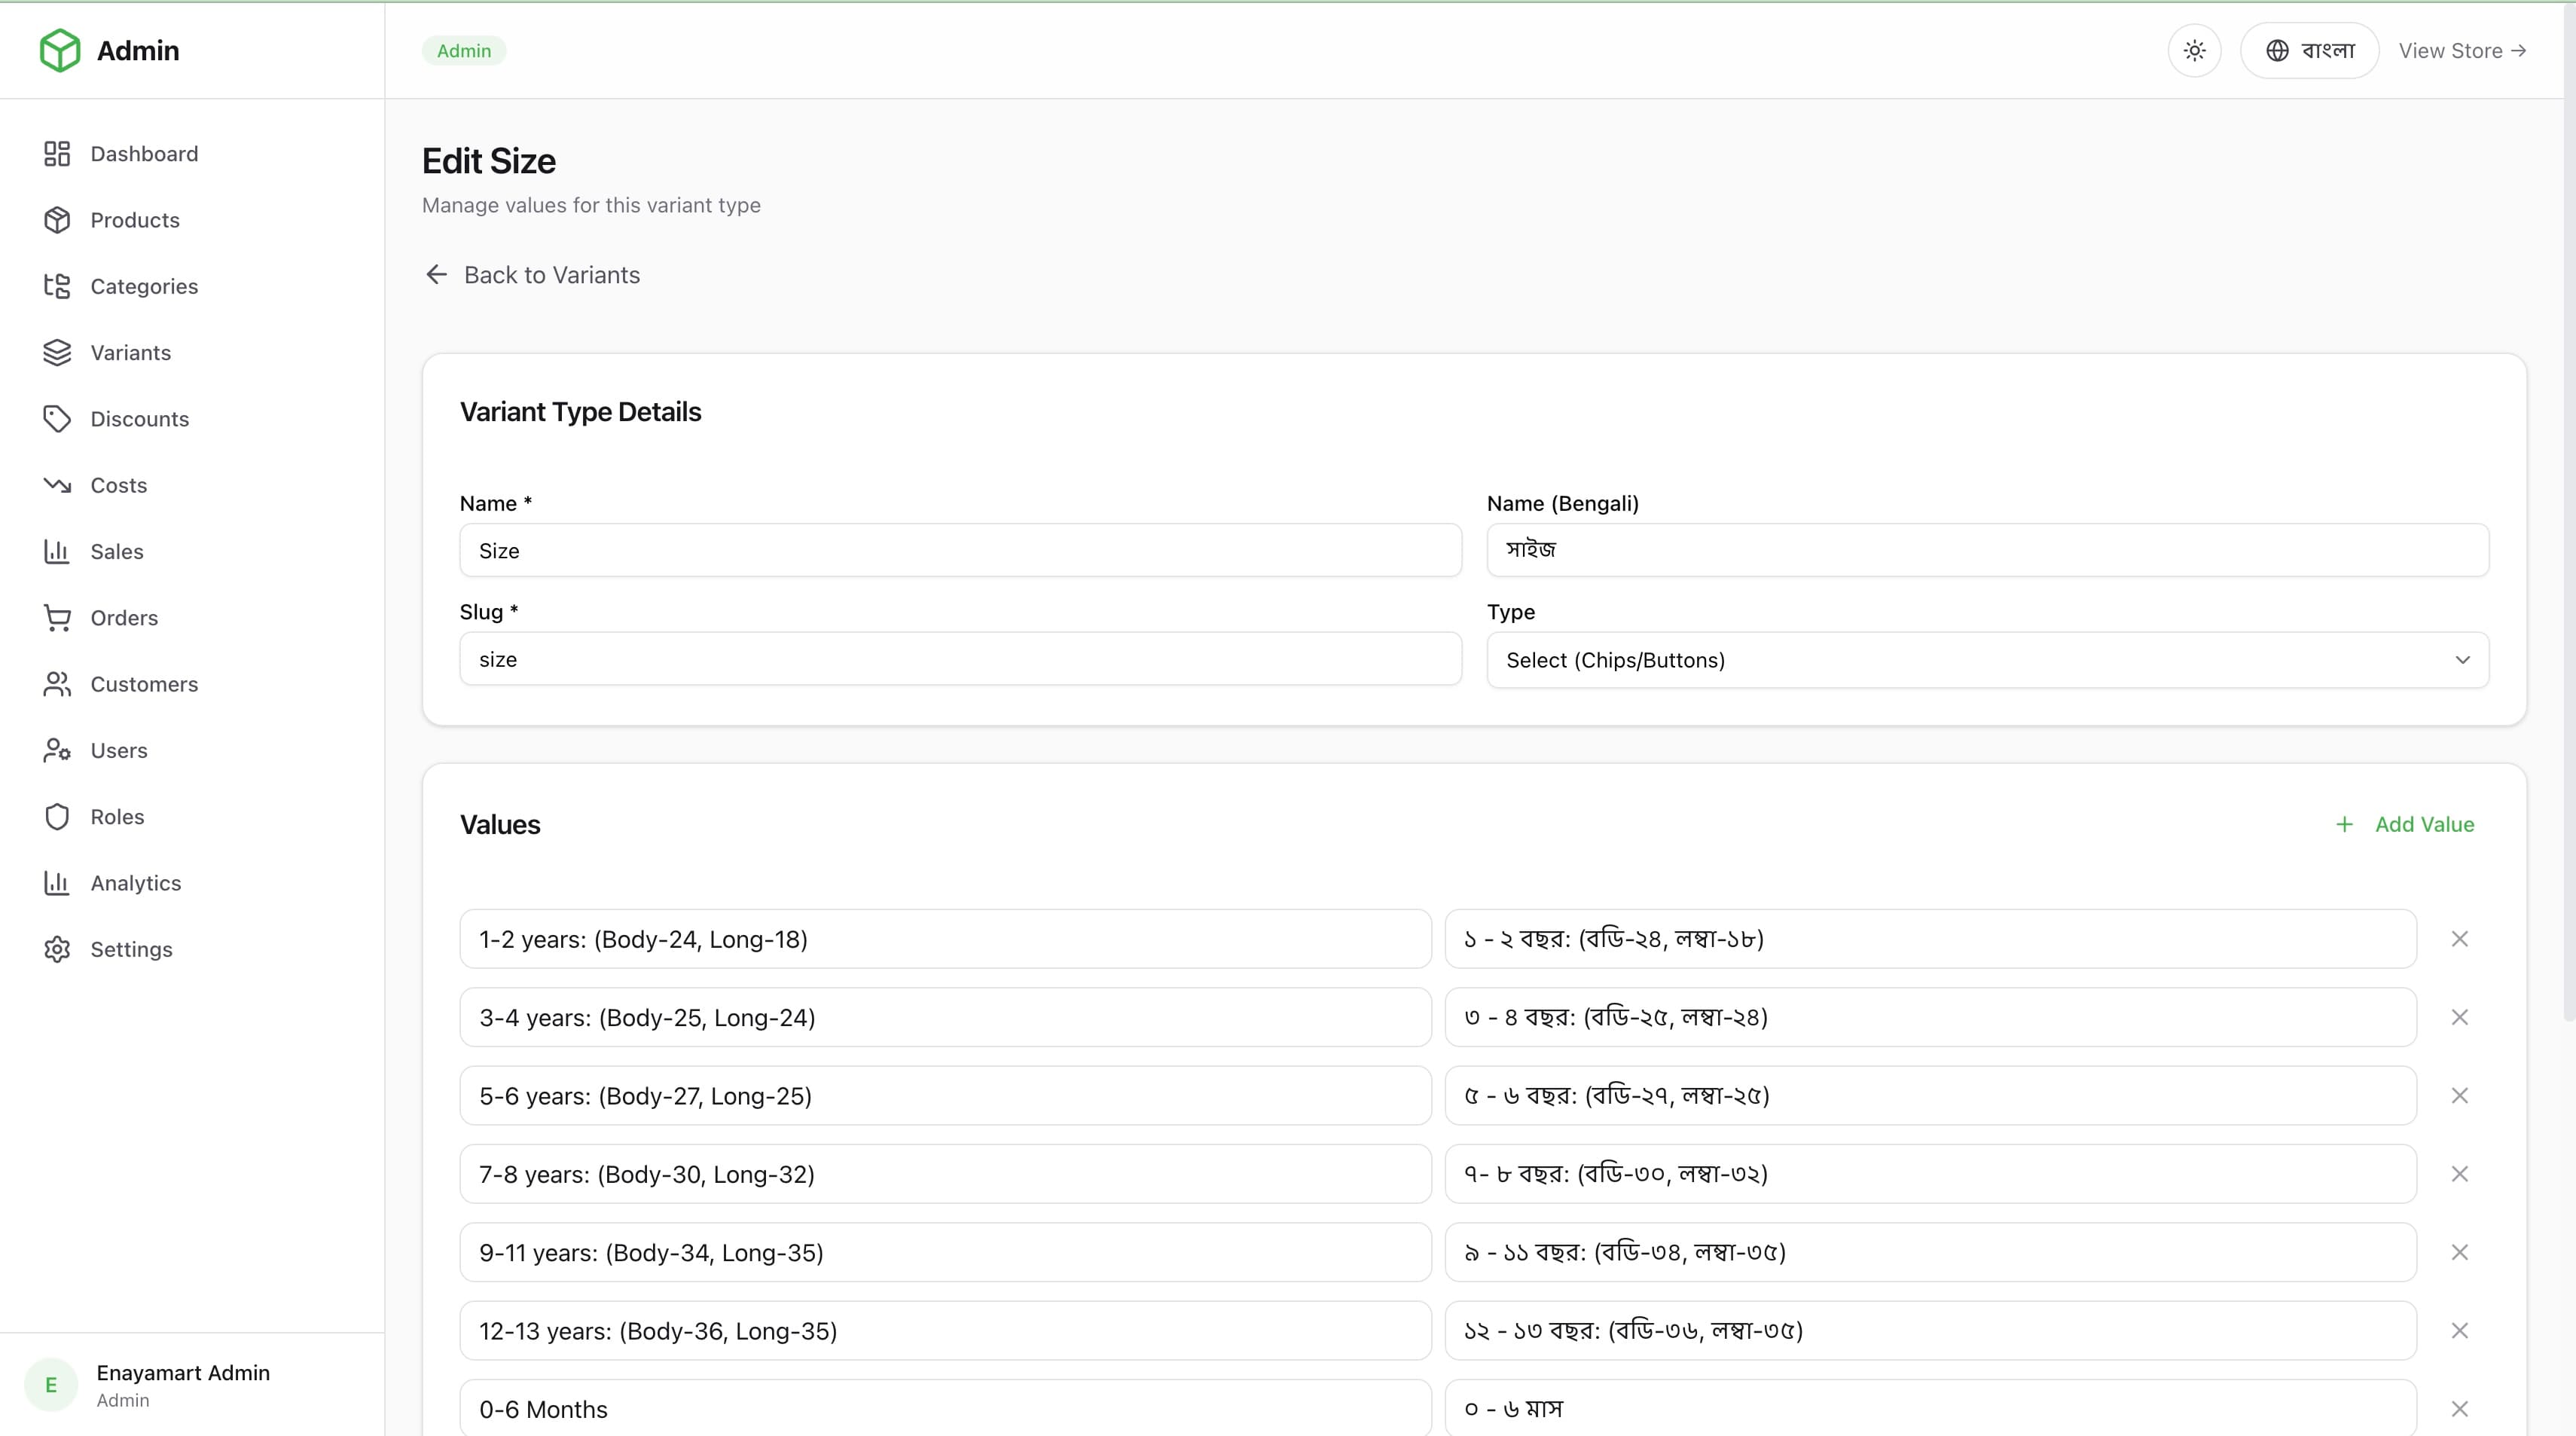
Task: Click the green Admin badge
Action: [x=464, y=51]
